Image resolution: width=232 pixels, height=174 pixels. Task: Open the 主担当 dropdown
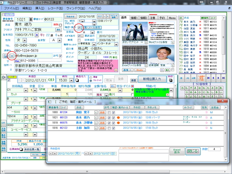click(x=92, y=32)
